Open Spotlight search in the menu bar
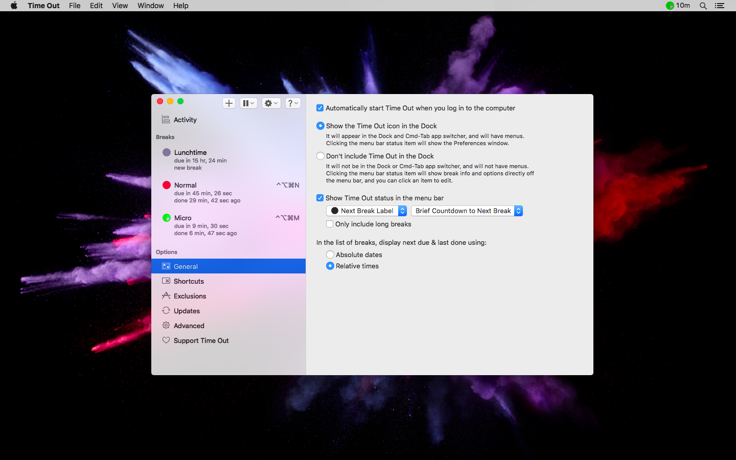This screenshot has width=736, height=460. pos(703,6)
